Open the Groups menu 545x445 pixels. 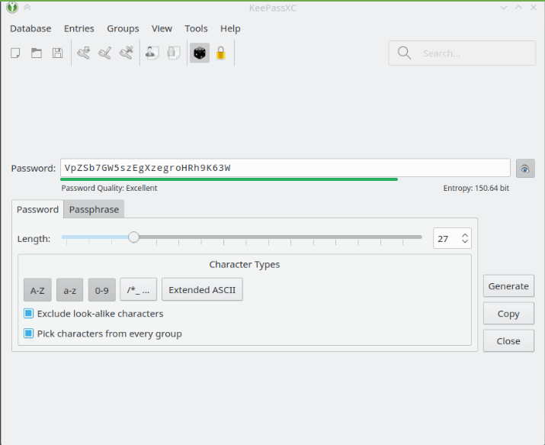pyautogui.click(x=123, y=28)
